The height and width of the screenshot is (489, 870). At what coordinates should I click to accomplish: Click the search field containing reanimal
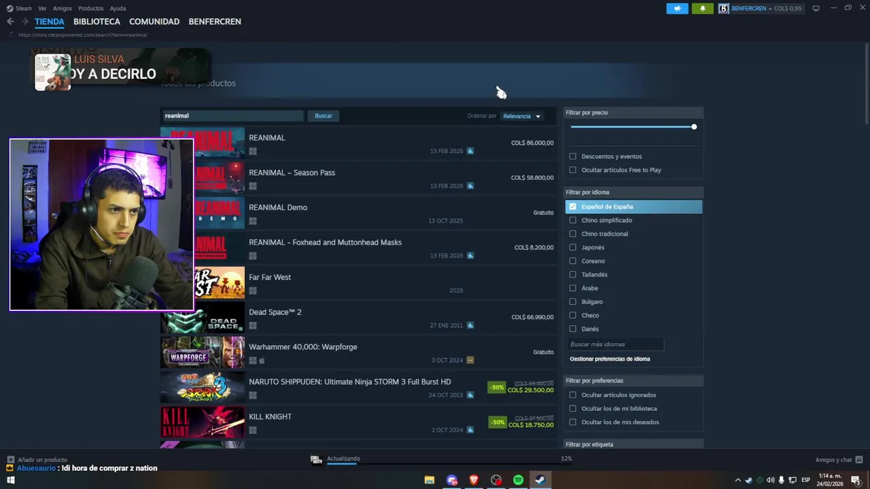[x=232, y=116]
